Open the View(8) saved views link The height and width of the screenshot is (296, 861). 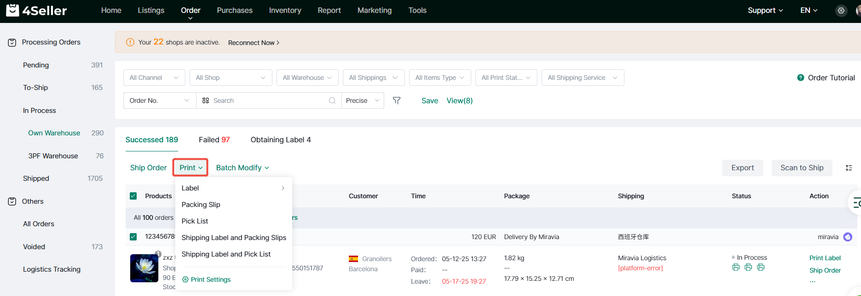460,101
